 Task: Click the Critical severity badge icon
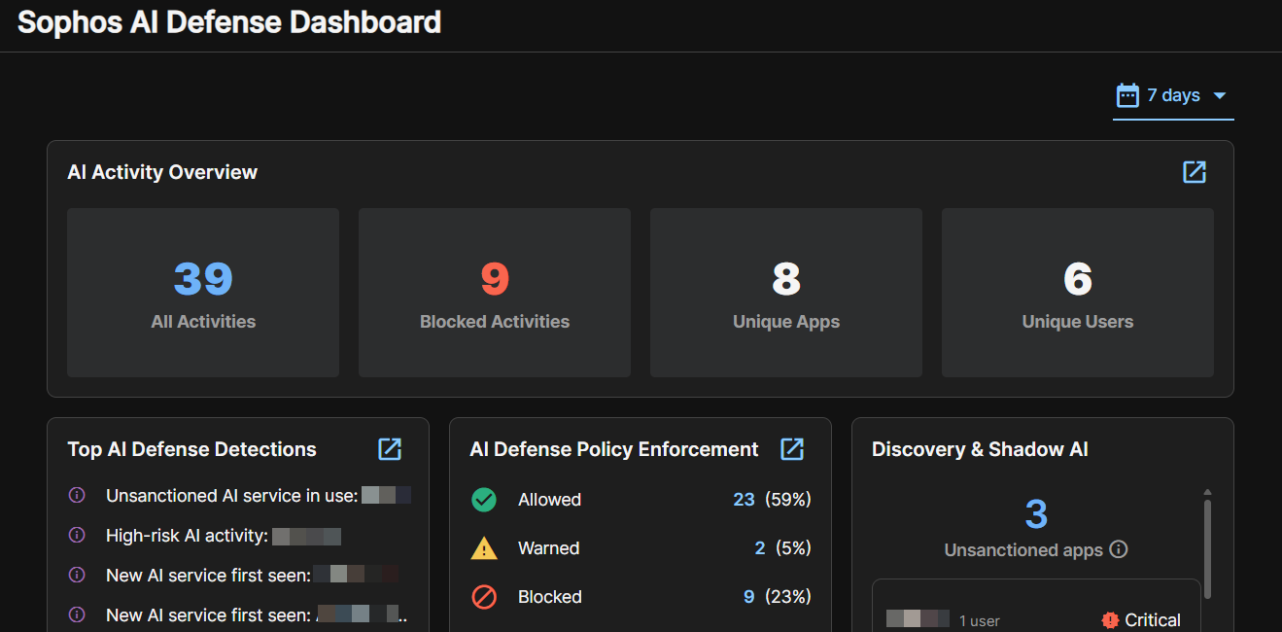1110,620
